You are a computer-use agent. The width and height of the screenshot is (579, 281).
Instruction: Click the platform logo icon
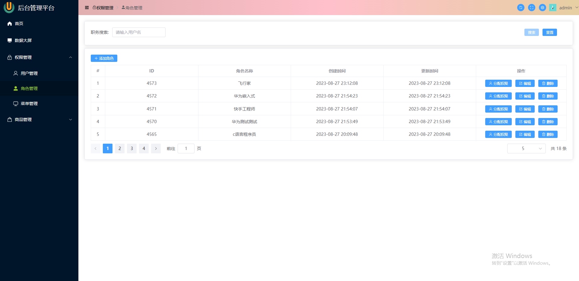coord(9,7)
